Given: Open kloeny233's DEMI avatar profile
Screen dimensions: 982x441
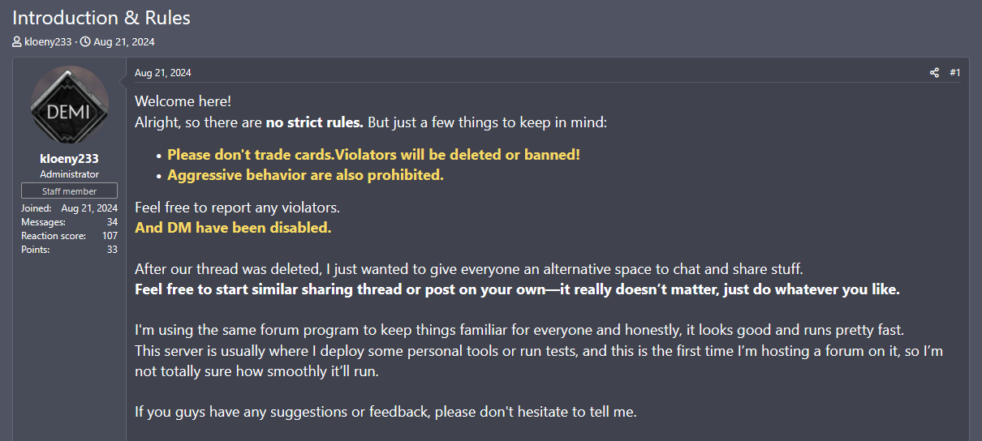Looking at the screenshot, I should point(69,105).
